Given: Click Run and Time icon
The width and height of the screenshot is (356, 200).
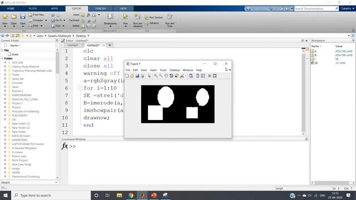Looking at the screenshot, I should pyautogui.click(x=170, y=16).
